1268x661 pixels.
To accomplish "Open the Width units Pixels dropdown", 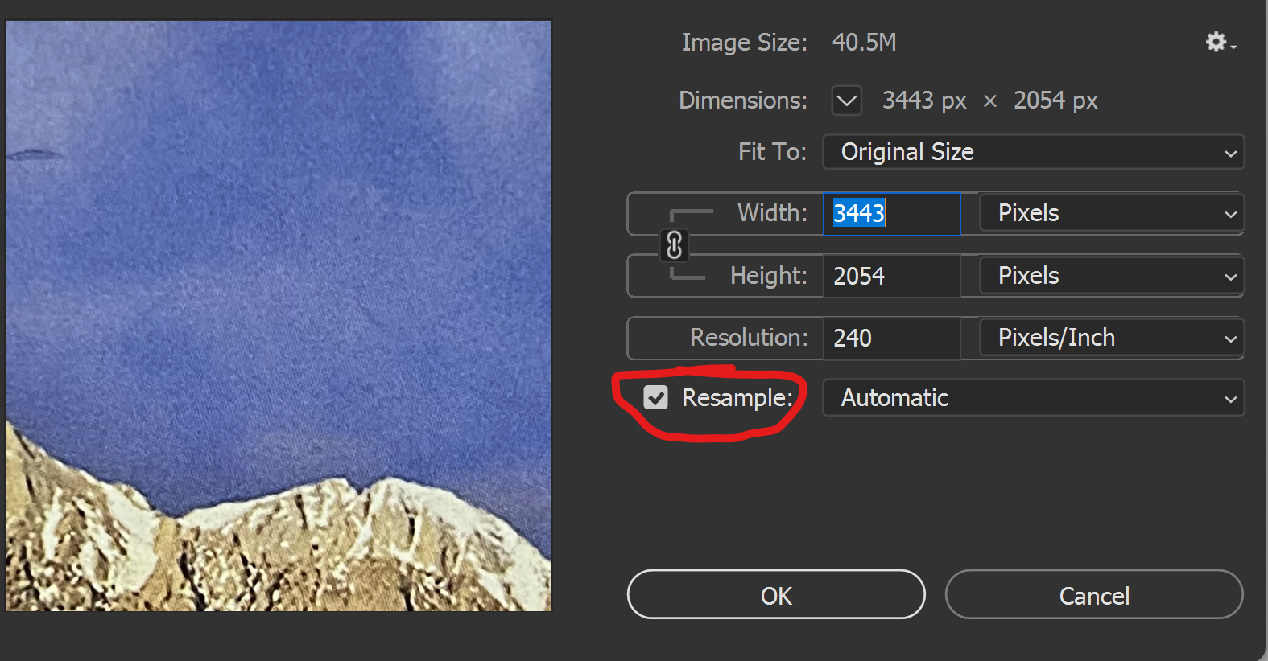I will click(1111, 213).
